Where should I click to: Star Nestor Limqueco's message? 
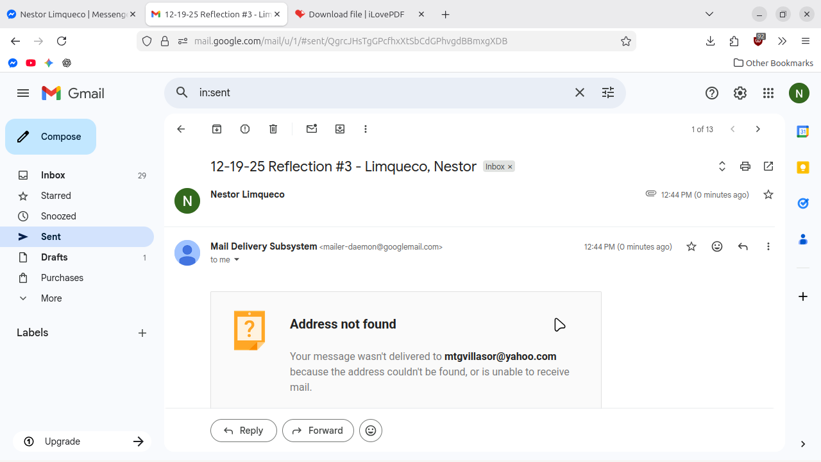pos(768,194)
